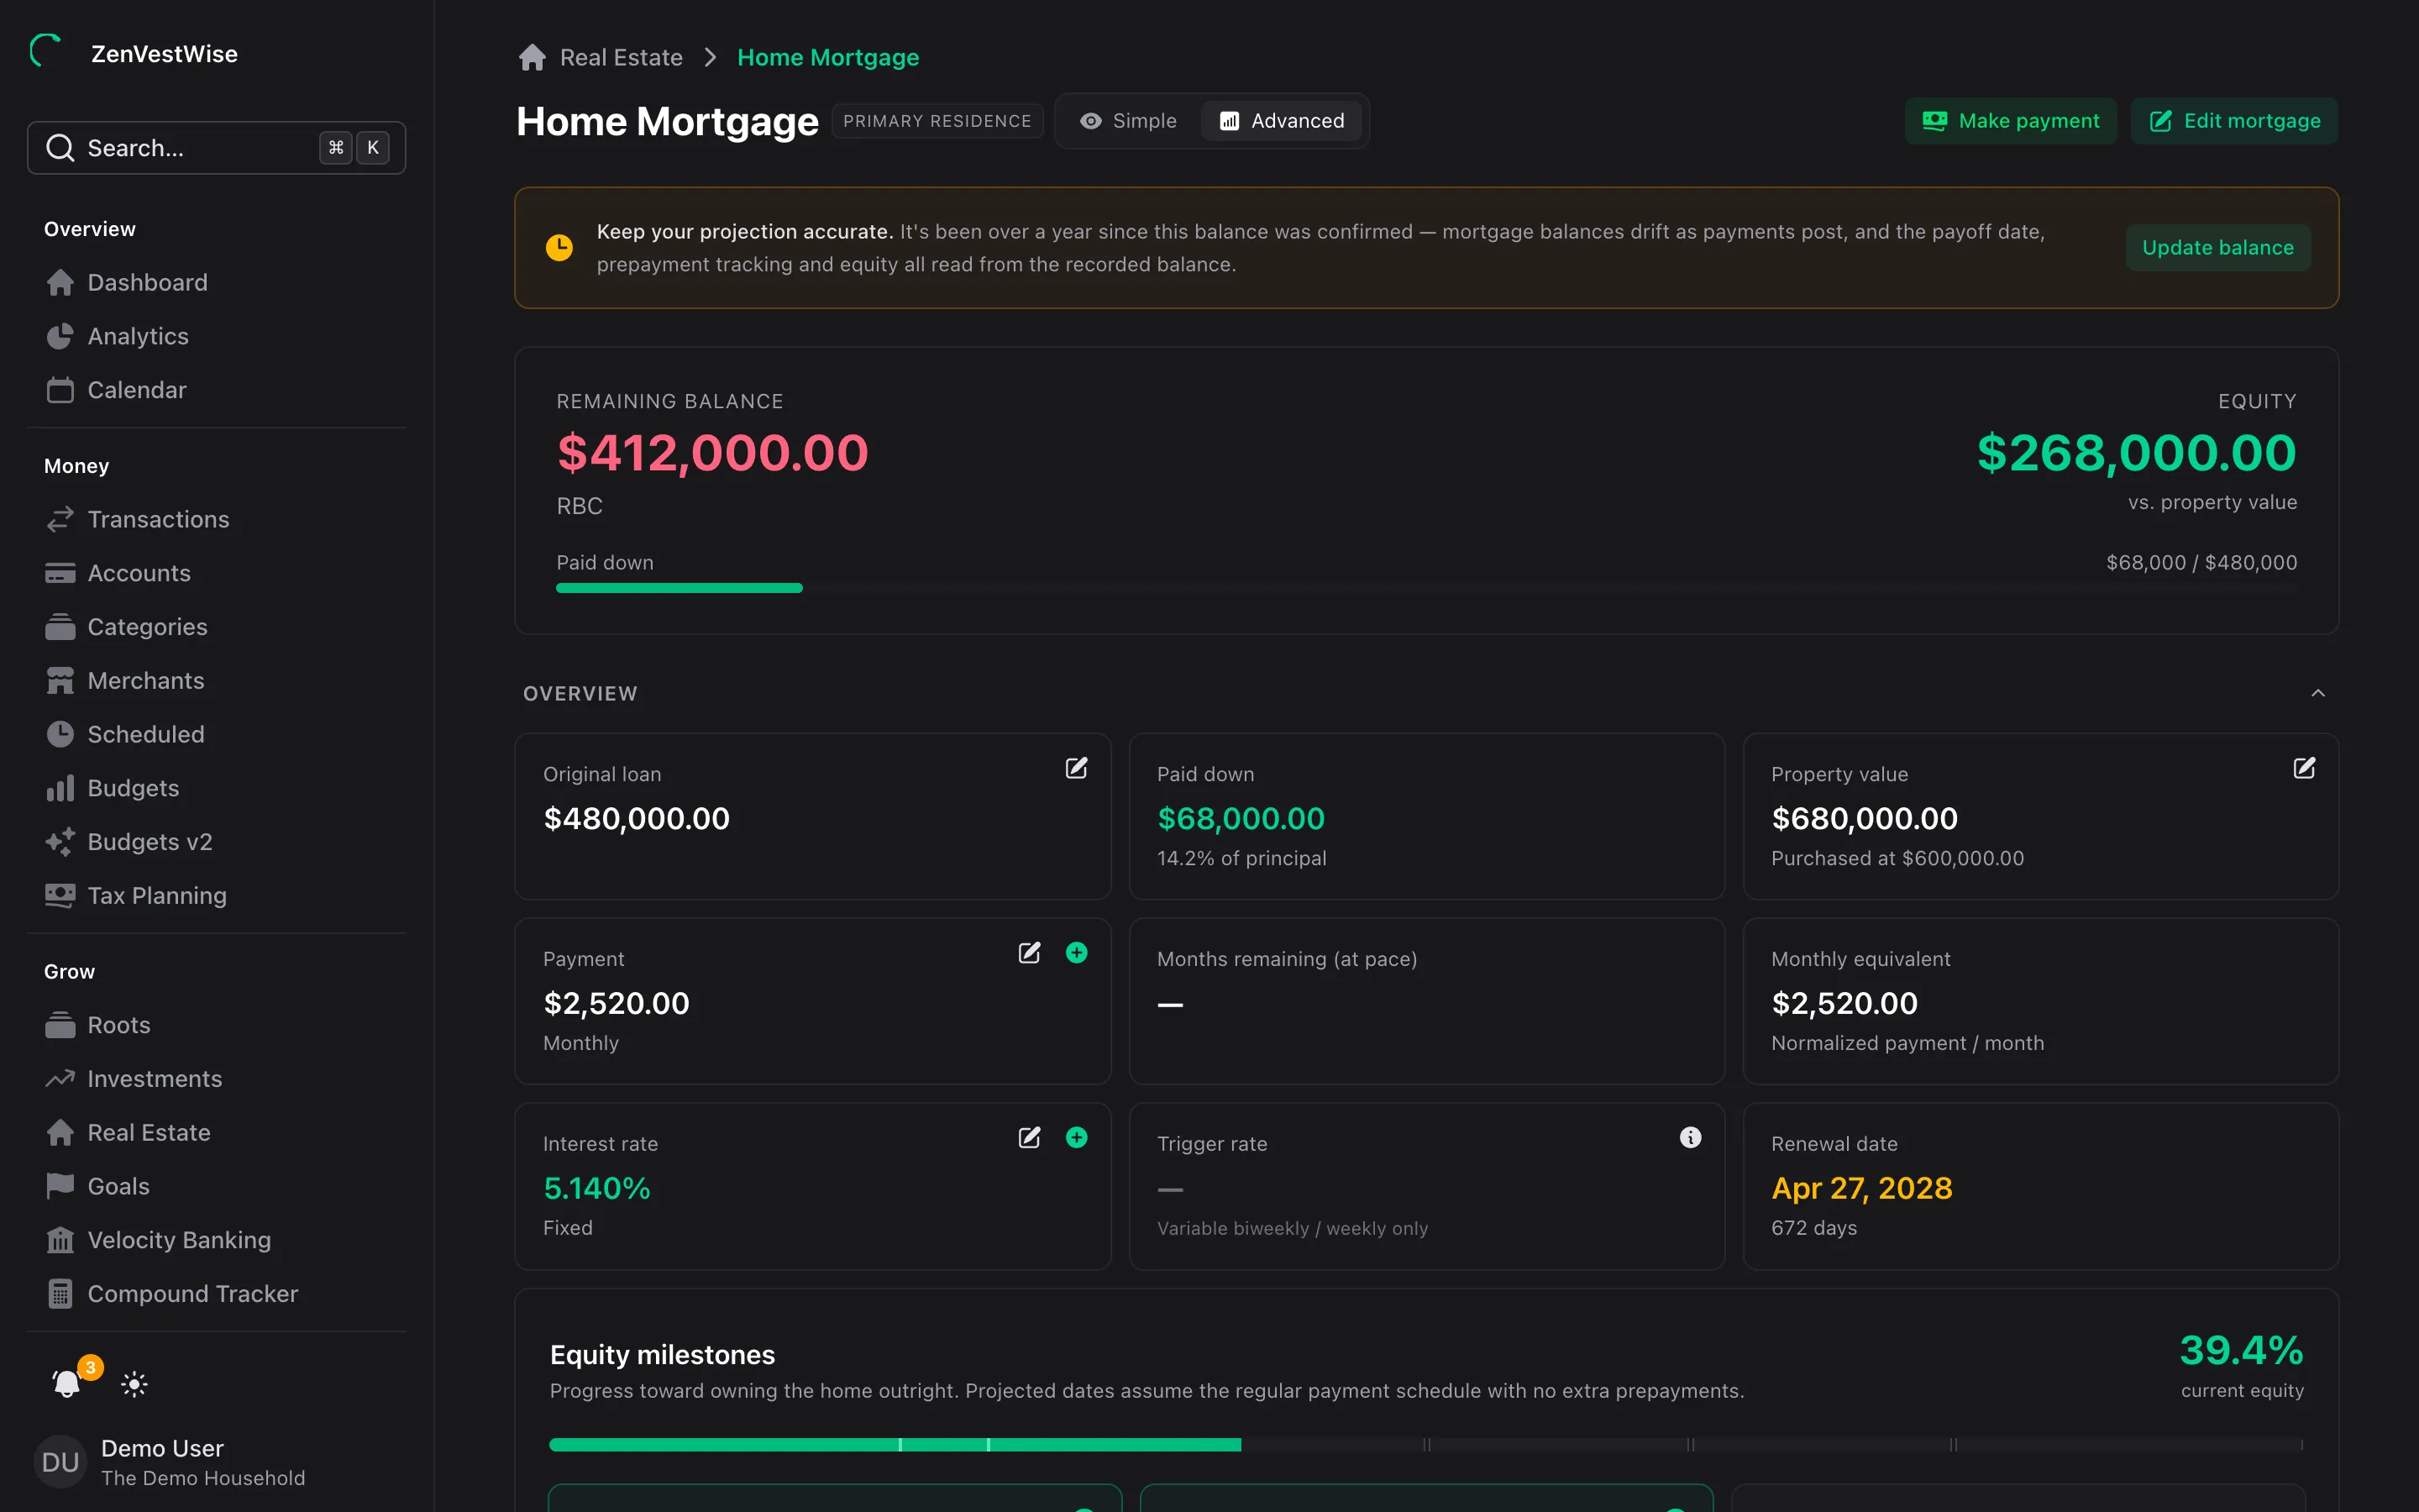Click the home icon in breadcrumb
2419x1512 pixels.
click(x=532, y=57)
